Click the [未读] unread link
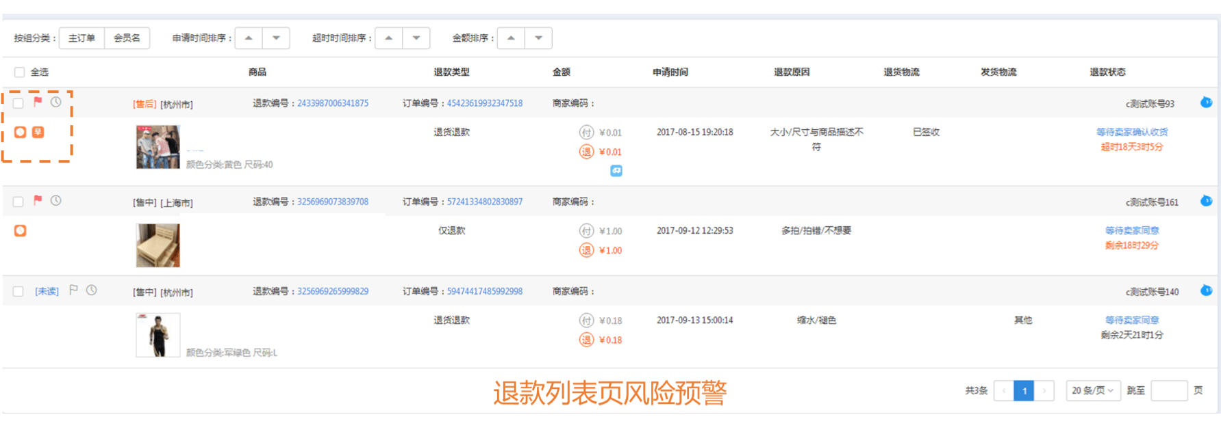 point(47,291)
